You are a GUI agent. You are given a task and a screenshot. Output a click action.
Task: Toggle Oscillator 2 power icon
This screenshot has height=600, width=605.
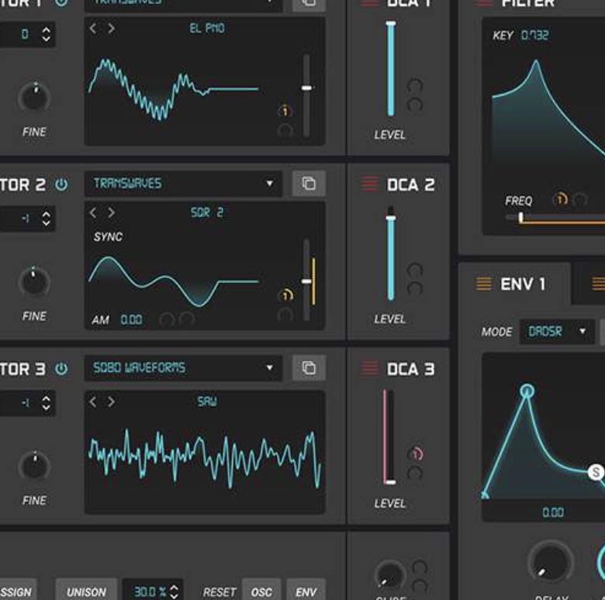point(61,184)
